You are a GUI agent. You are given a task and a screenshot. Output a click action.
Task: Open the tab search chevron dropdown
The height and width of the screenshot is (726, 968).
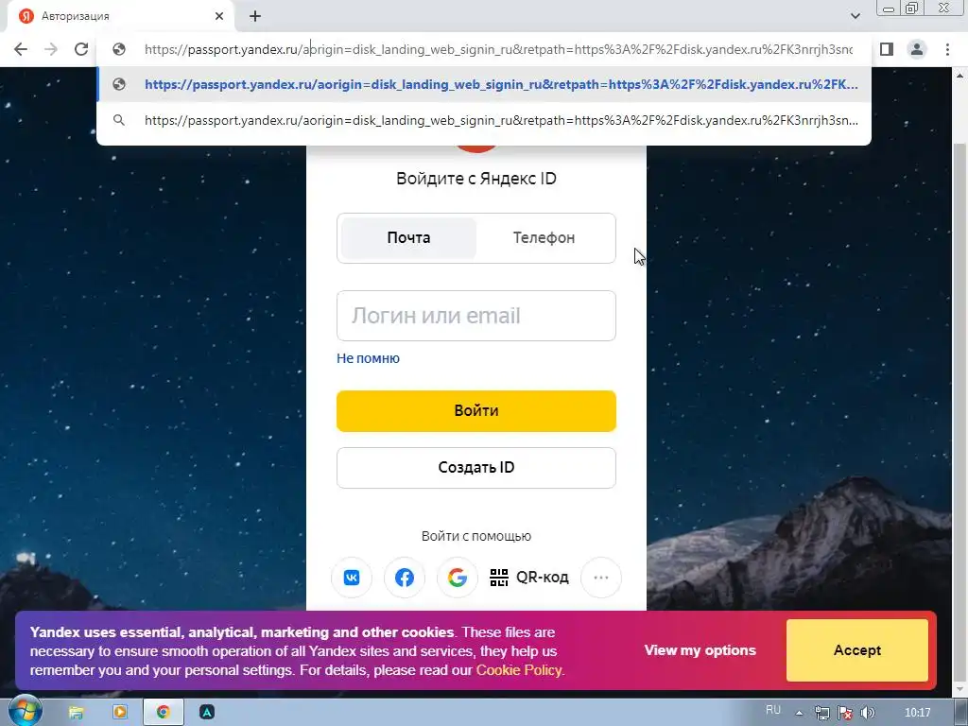coord(855,16)
